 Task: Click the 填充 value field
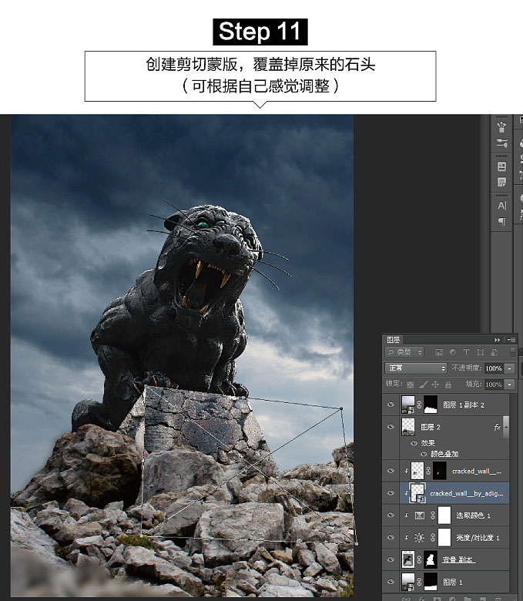tap(495, 384)
